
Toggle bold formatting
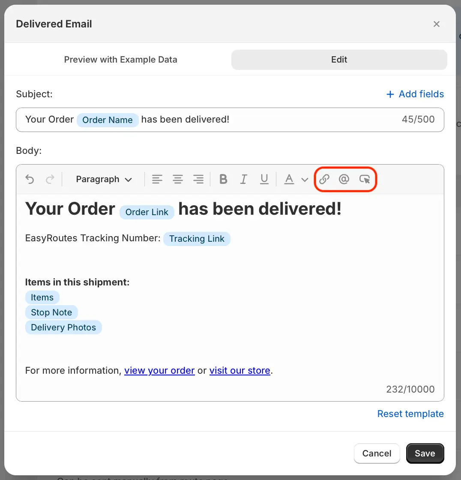tap(224, 179)
